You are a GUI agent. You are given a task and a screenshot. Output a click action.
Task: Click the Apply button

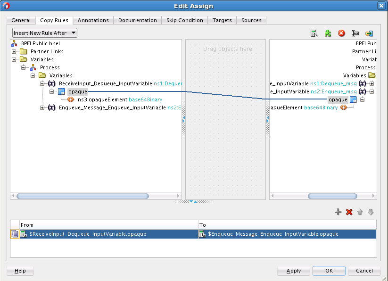pyautogui.click(x=293, y=271)
